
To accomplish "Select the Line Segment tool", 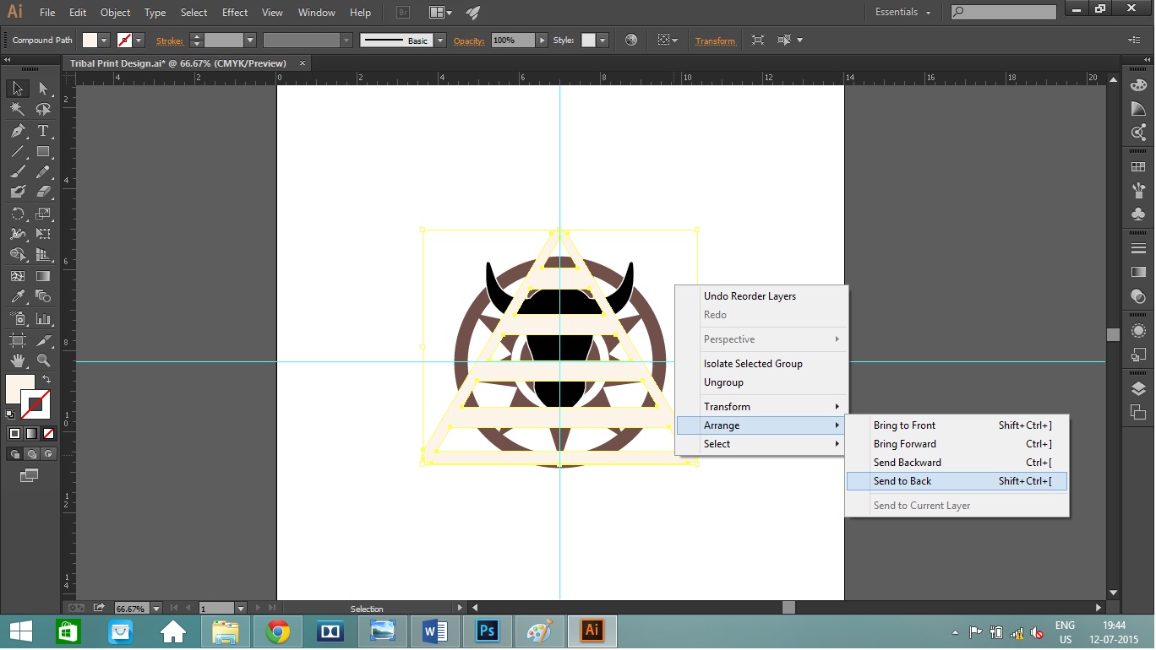I will pos(18,152).
